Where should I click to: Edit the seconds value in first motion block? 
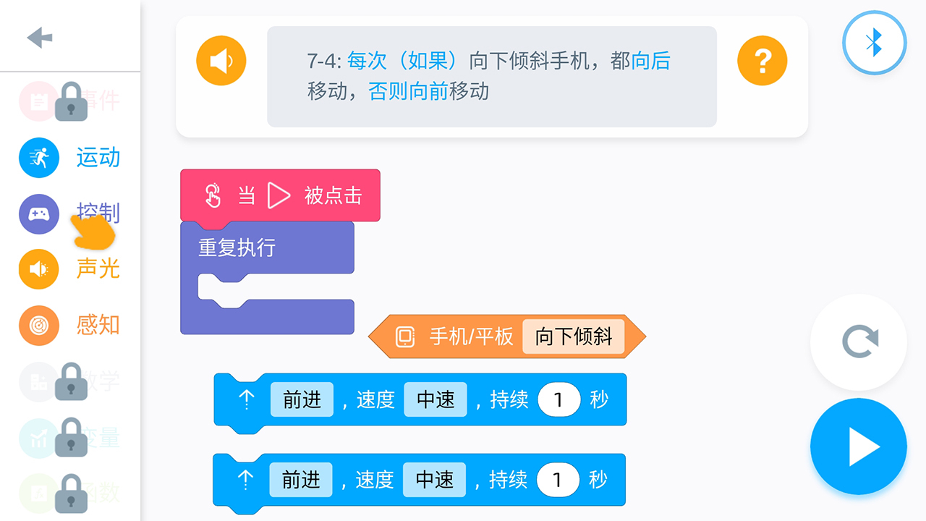[x=558, y=399]
